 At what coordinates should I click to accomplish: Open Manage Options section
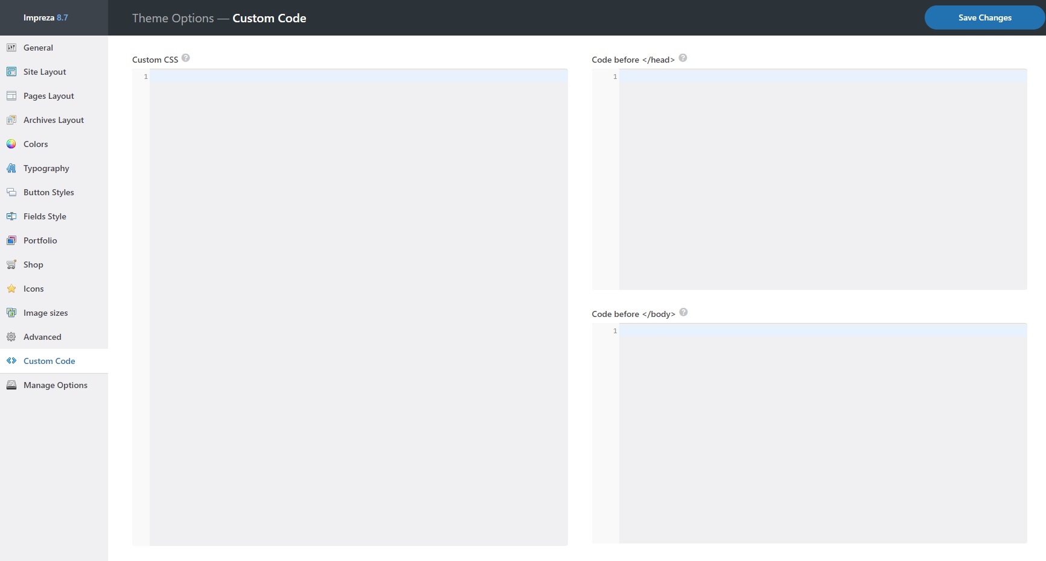click(x=54, y=385)
